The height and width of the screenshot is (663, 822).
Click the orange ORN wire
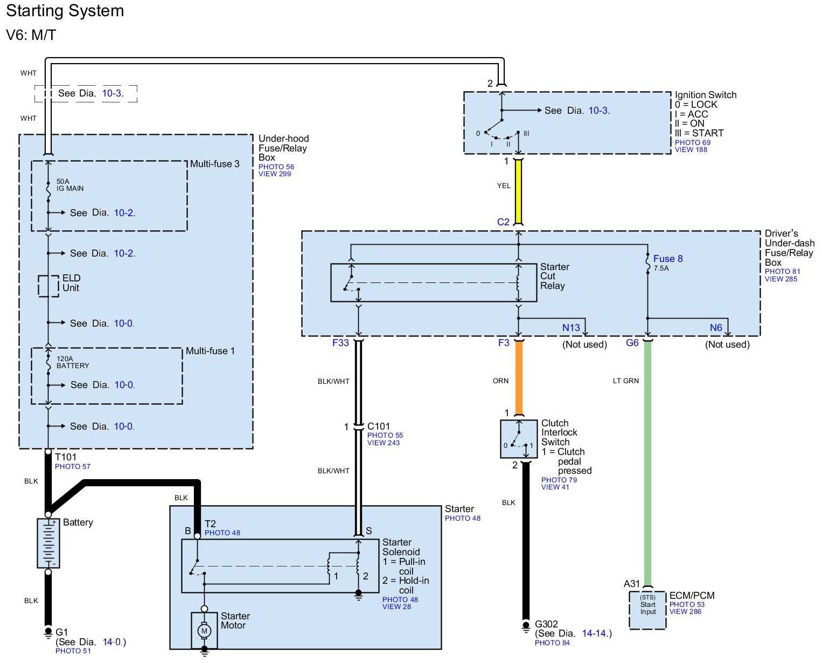pyautogui.click(x=519, y=378)
